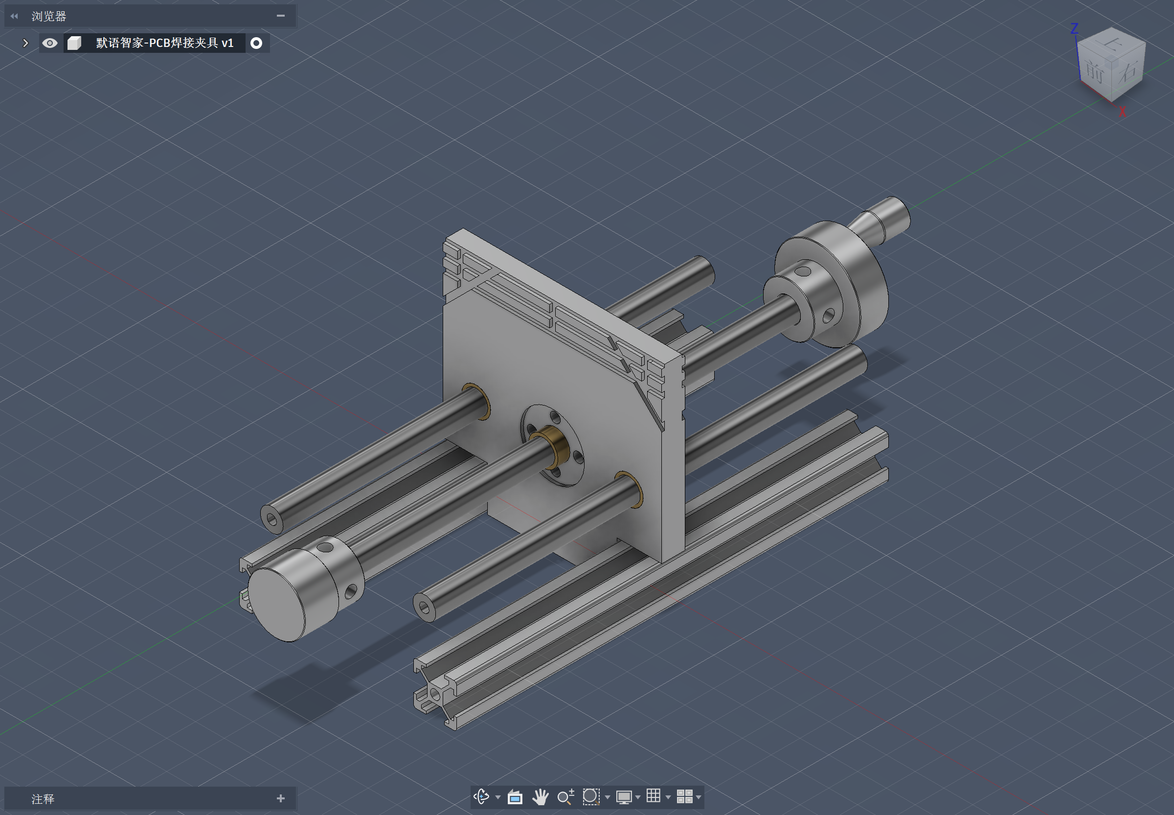Select the 默语智家-PCB焊接夹具 v1 component name
The height and width of the screenshot is (815, 1174).
[164, 43]
